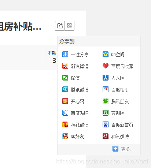Screen dimensions: 151x168
Task: Click the 新浪微博 icon
Action: 65,66
